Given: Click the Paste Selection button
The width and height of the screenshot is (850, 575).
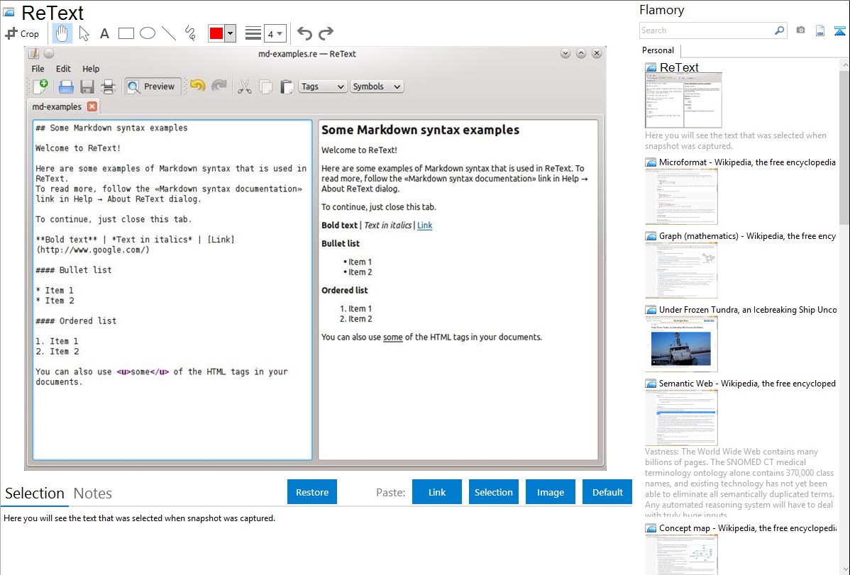Looking at the screenshot, I should click(493, 492).
